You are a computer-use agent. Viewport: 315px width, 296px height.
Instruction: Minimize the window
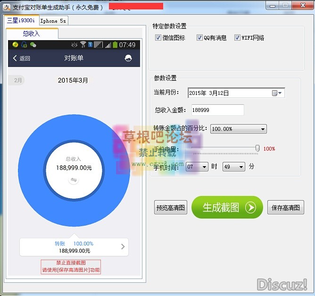[x=272, y=6]
